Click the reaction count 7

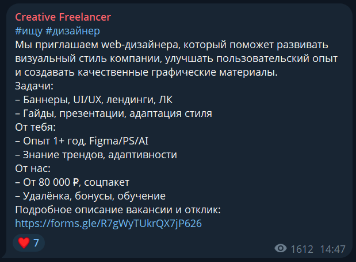(x=36, y=243)
